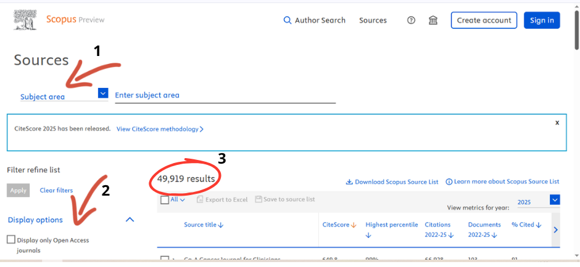The height and width of the screenshot is (267, 580).
Task: Click the table next-columns chevron arrow
Action: [x=555, y=229]
